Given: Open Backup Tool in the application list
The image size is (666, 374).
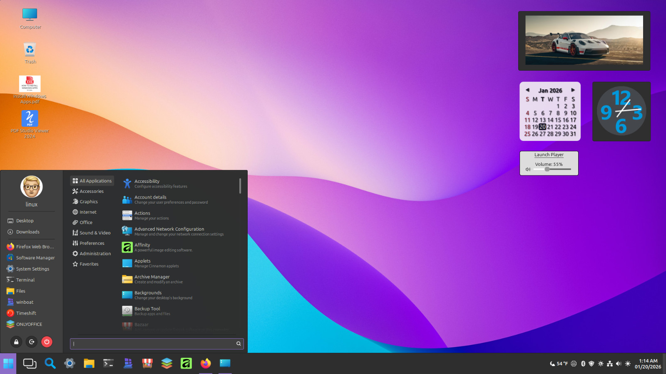Looking at the screenshot, I should click(x=179, y=311).
